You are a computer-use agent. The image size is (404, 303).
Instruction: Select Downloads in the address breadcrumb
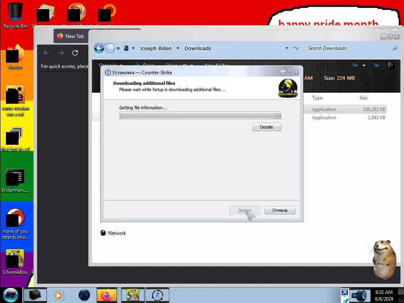(x=198, y=48)
